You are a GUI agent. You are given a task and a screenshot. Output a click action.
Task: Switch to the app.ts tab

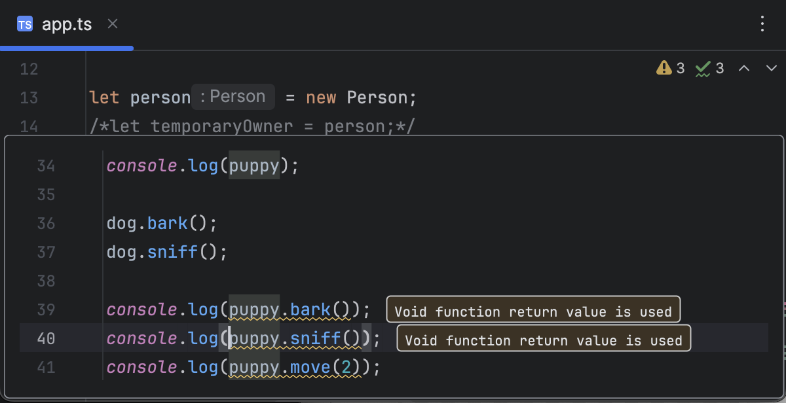pyautogui.click(x=67, y=24)
